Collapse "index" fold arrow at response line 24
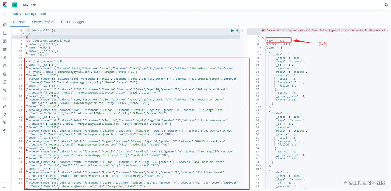Image resolution: width=391 pixels, height=191 pixels. 260,113
